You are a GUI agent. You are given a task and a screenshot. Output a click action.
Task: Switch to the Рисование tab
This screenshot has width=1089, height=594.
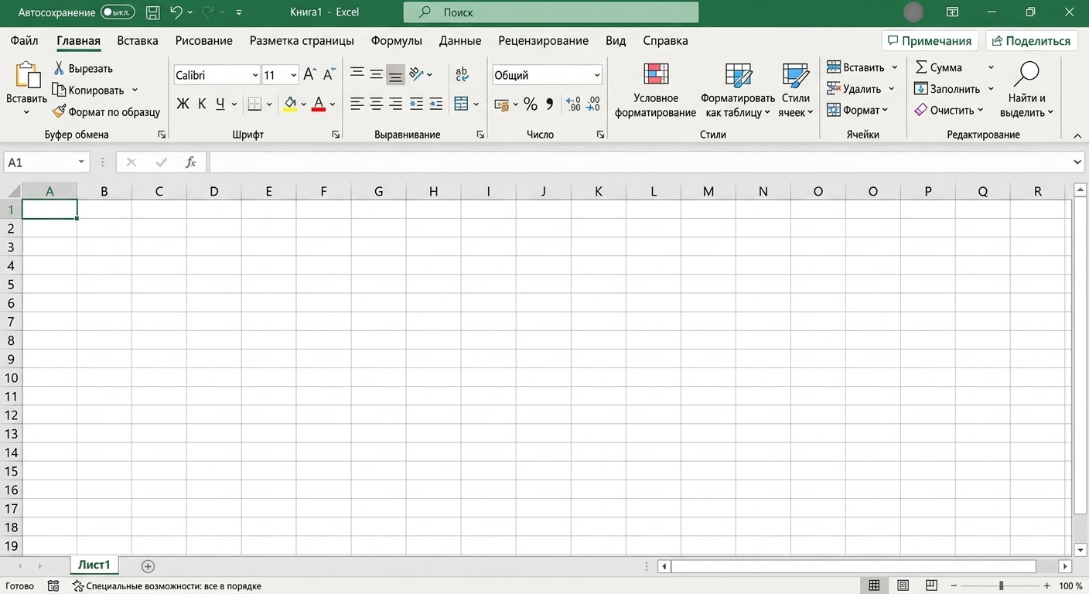(203, 40)
